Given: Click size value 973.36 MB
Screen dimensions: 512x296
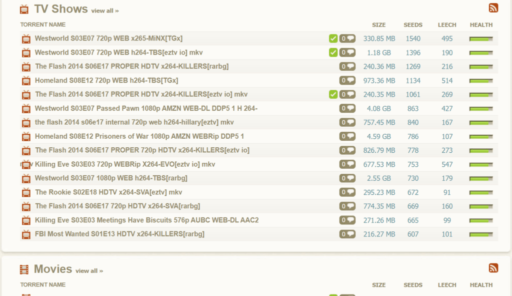Looking at the screenshot, I should 379,81.
